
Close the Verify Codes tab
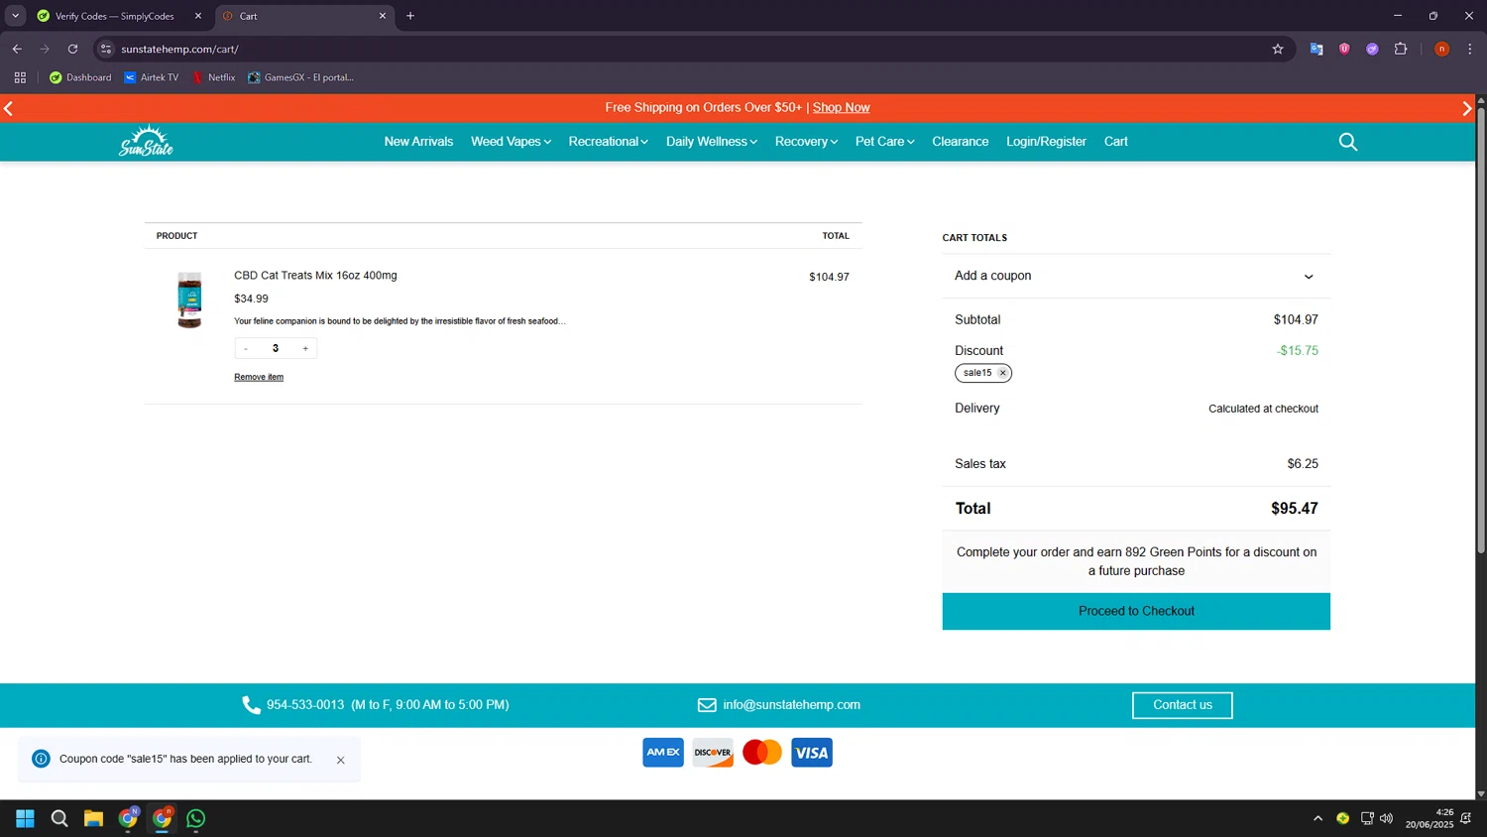pos(197,16)
